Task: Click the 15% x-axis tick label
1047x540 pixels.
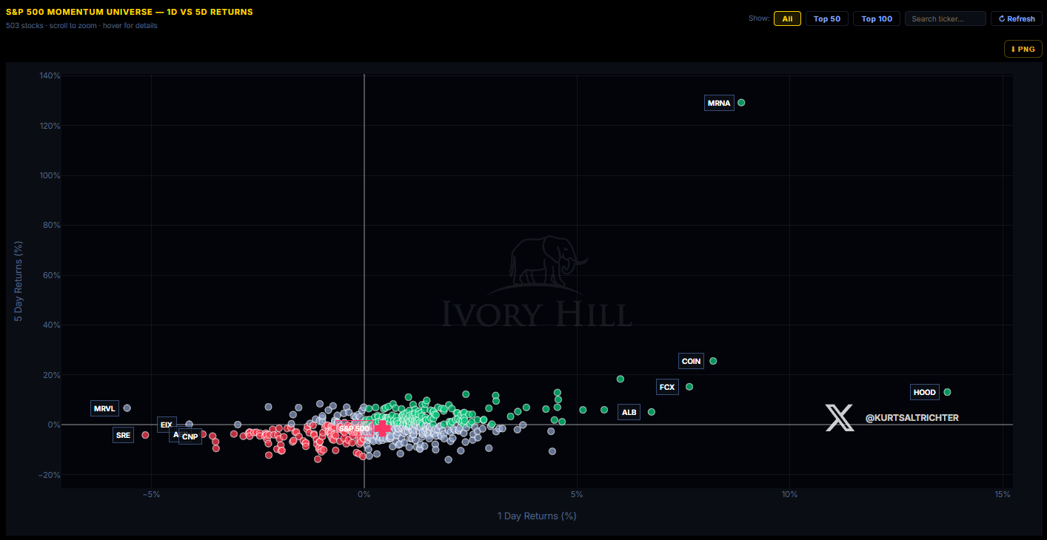Action: (x=1003, y=495)
